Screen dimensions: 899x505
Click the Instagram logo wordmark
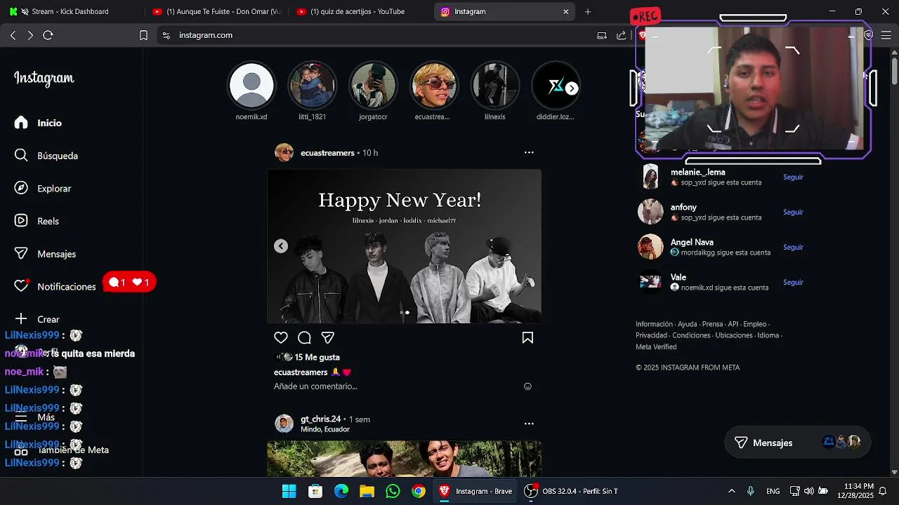point(44,79)
